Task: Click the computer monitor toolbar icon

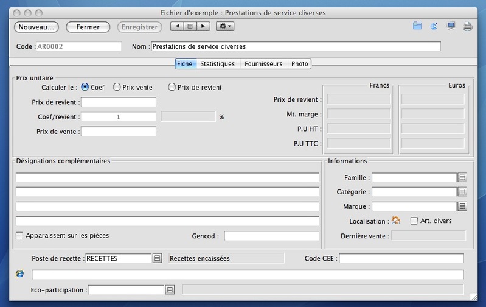Action: click(451, 26)
